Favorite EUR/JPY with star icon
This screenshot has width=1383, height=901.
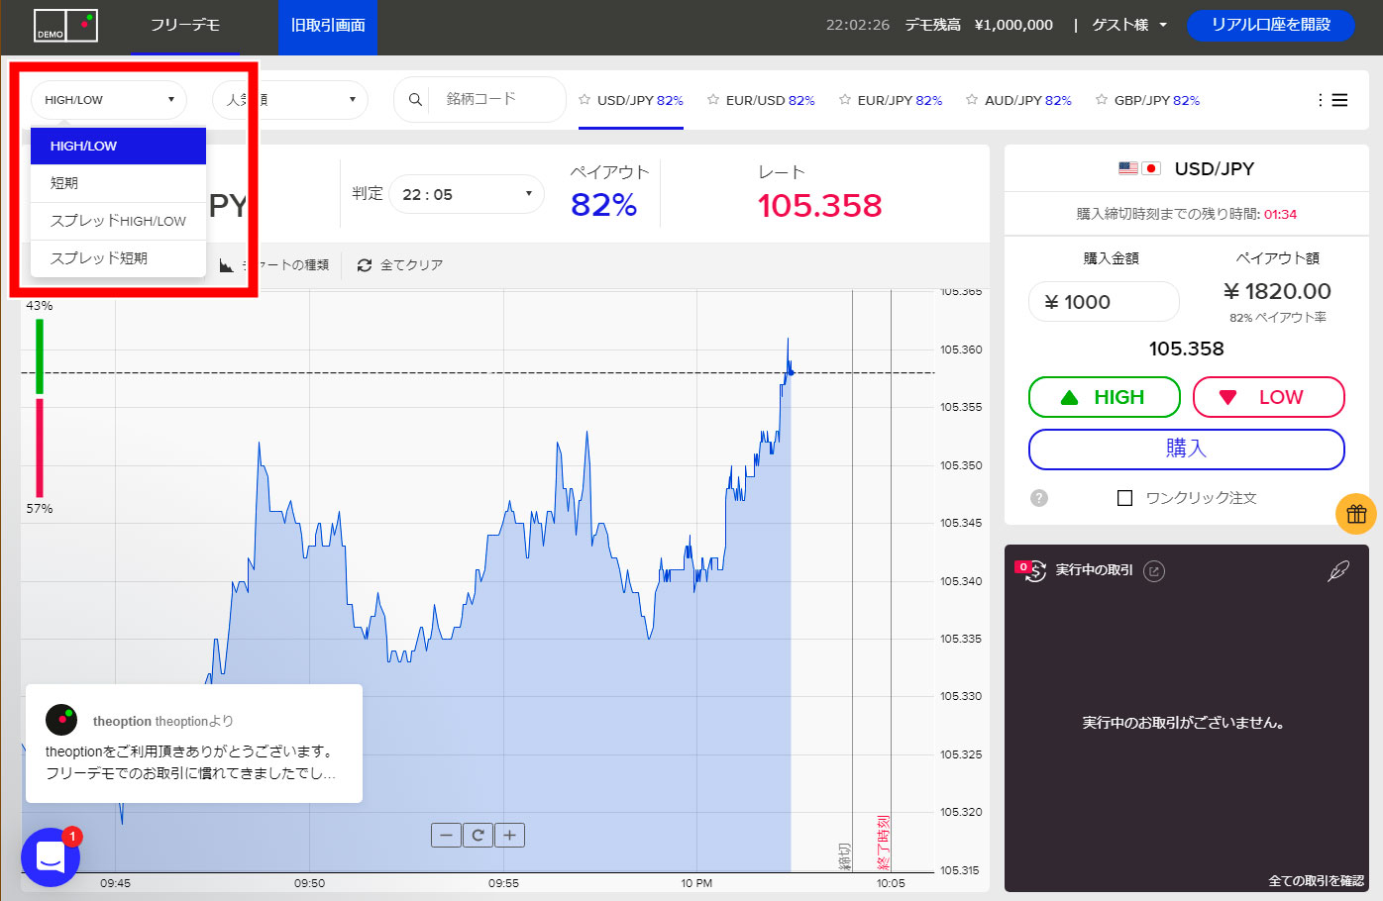coord(845,100)
